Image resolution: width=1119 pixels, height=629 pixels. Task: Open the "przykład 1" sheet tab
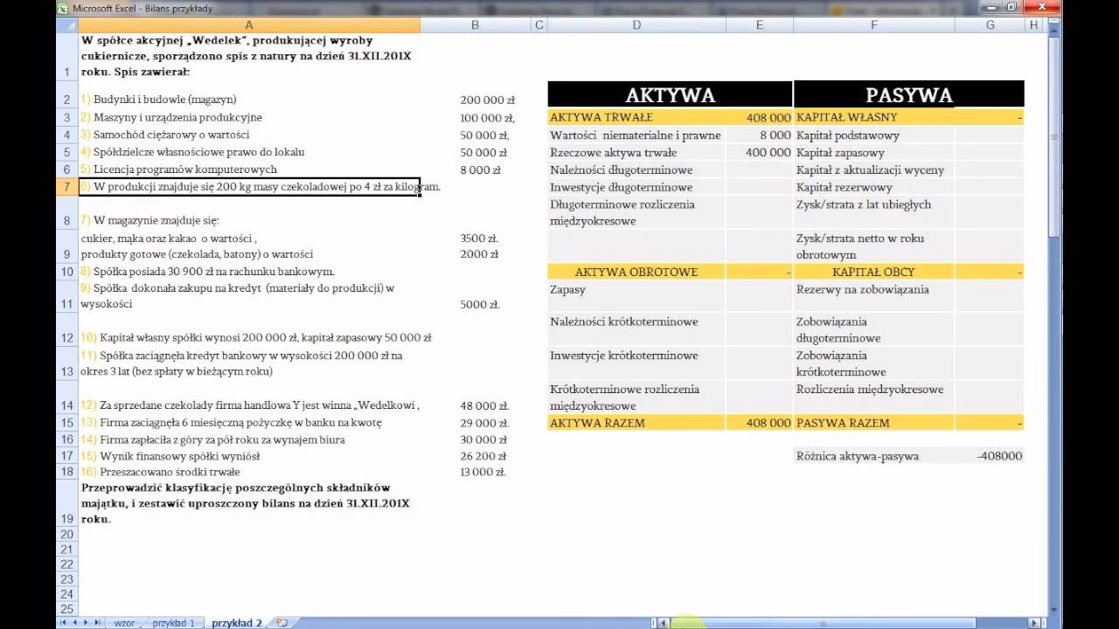click(x=175, y=622)
